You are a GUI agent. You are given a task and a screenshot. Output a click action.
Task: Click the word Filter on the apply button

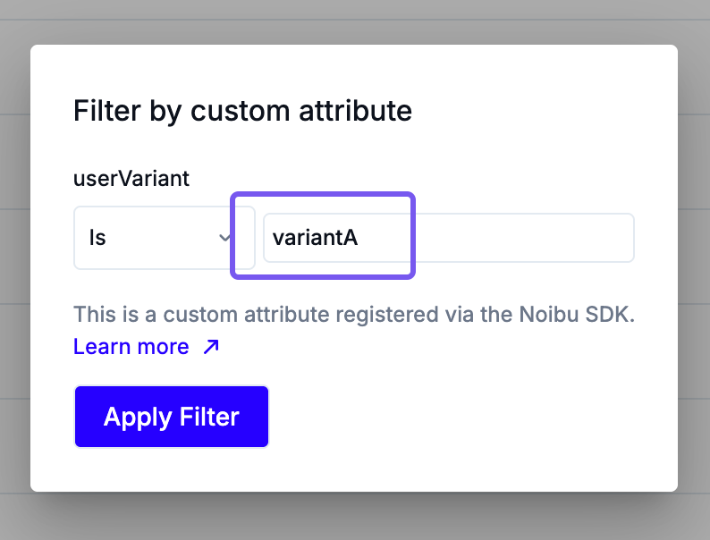point(209,417)
